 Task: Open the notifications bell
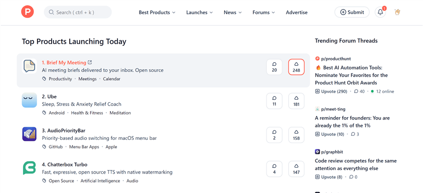380,12
